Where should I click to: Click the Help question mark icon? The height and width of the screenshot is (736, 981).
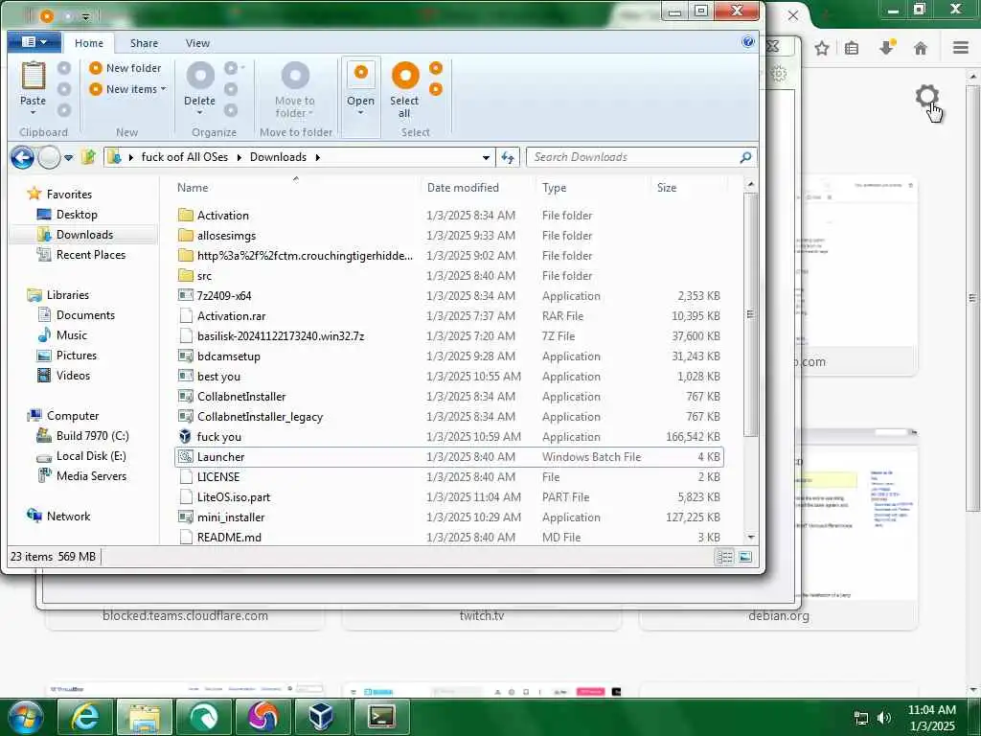747,42
